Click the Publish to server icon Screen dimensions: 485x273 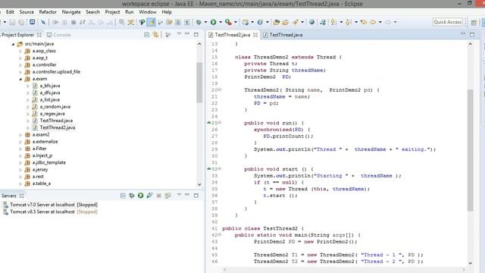[x=168, y=196]
